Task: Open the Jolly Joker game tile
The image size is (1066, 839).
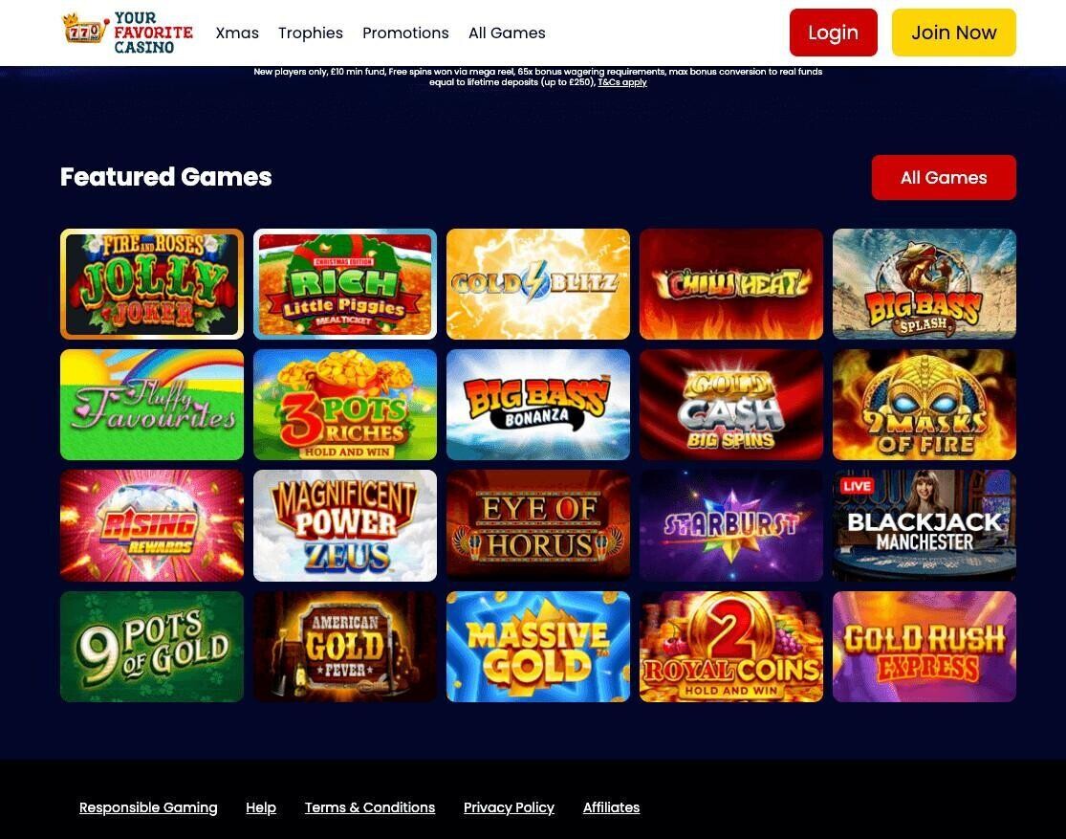Action: pos(152,284)
